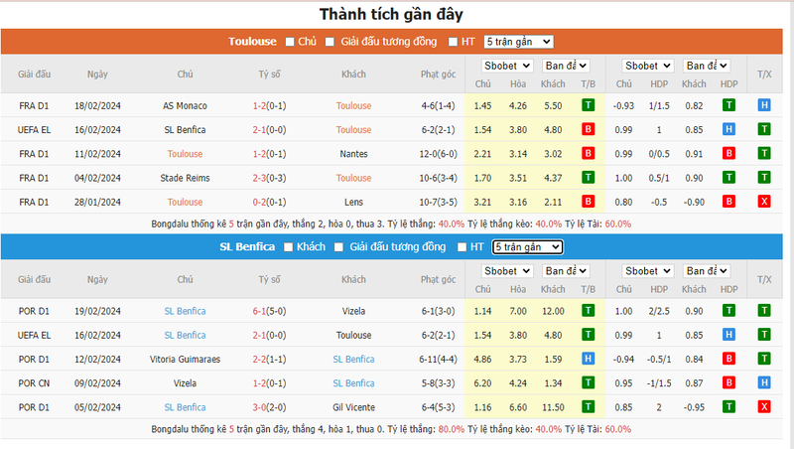This screenshot has width=794, height=449.
Task: Open the 6-1(5-0) score for Benfica vs Vizela
Action: pos(269,311)
